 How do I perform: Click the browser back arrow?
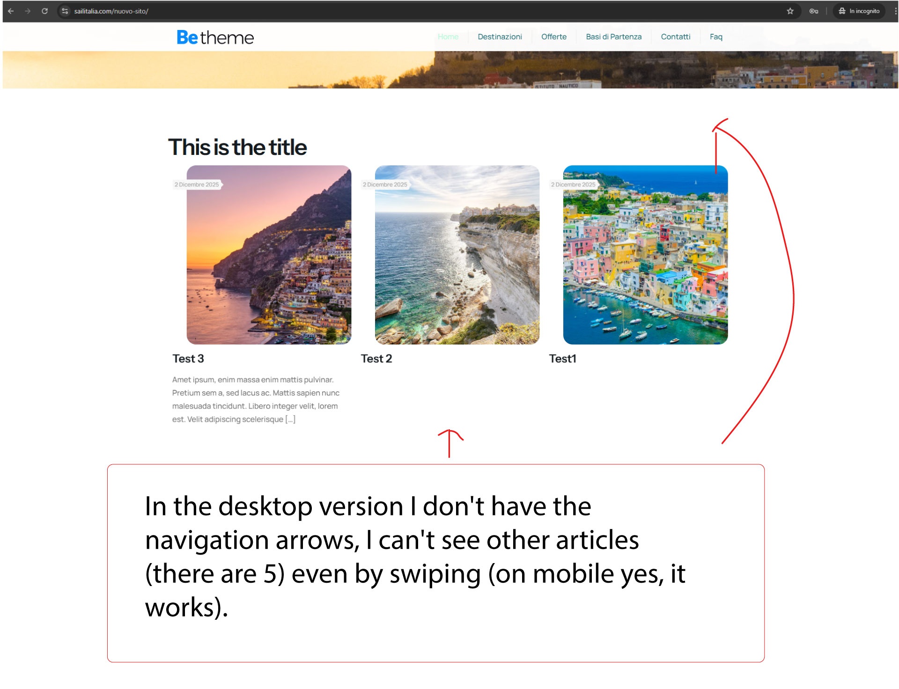coord(11,11)
